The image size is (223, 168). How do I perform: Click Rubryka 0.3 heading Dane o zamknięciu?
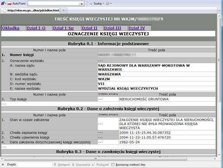click(108, 152)
